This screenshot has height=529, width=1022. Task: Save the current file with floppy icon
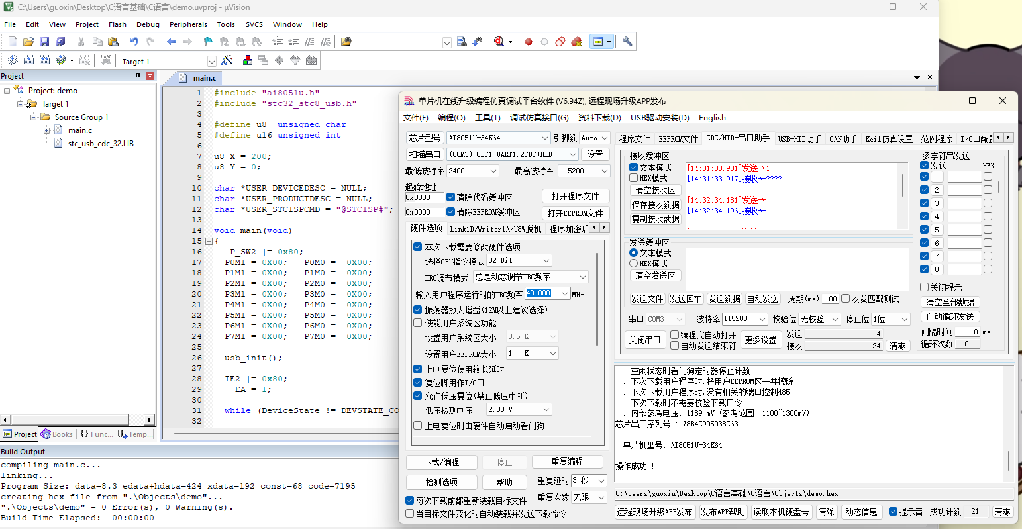click(44, 42)
